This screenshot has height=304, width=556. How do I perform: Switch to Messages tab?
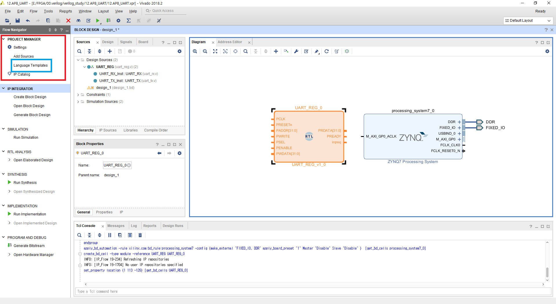[x=116, y=226]
